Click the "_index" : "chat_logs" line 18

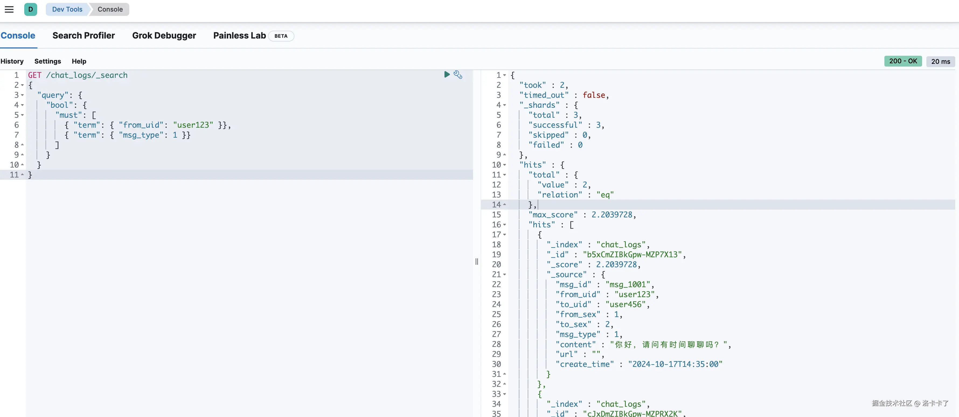point(598,245)
